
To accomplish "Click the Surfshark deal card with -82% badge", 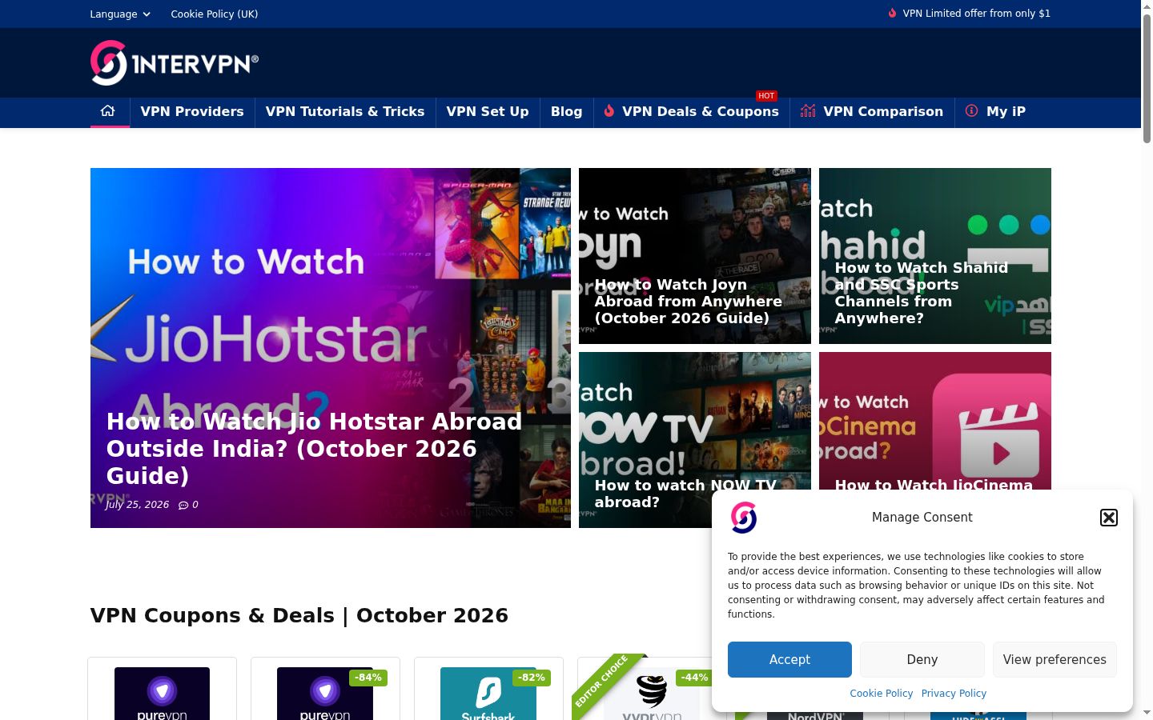I will point(488,689).
